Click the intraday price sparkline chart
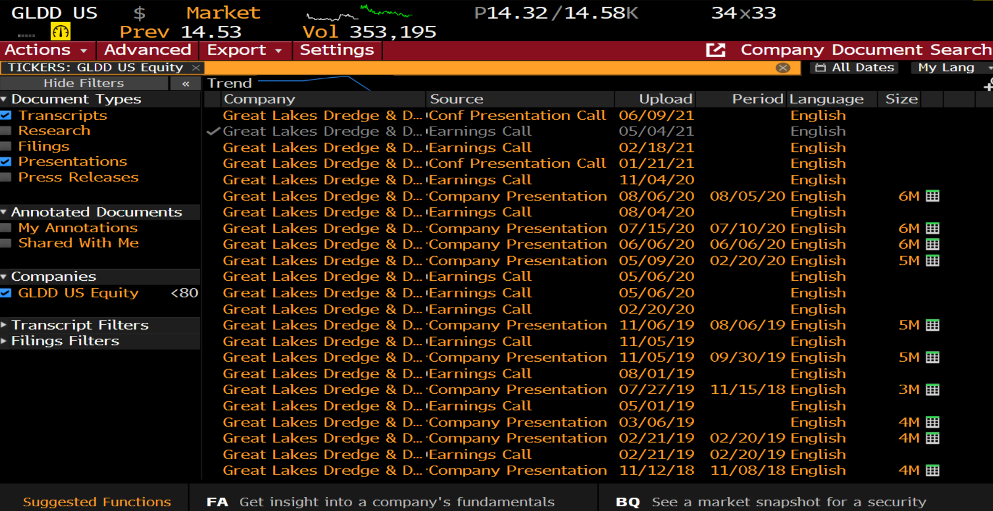 coord(360,13)
